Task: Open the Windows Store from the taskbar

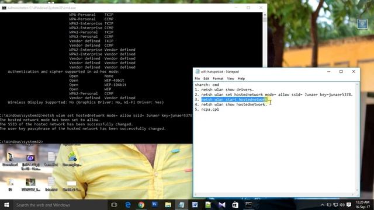Action: coord(235,205)
